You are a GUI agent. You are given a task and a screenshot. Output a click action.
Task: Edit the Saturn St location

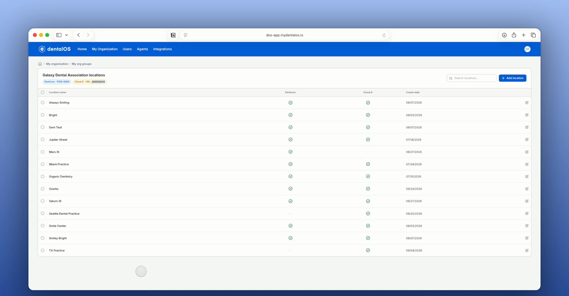(x=527, y=201)
